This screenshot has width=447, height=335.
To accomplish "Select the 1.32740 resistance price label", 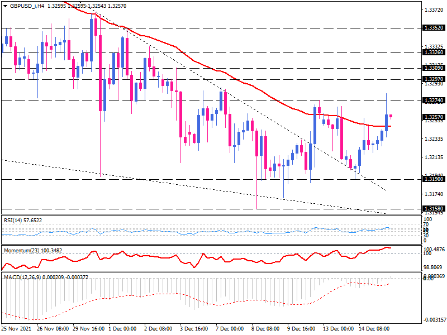I will point(434,100).
